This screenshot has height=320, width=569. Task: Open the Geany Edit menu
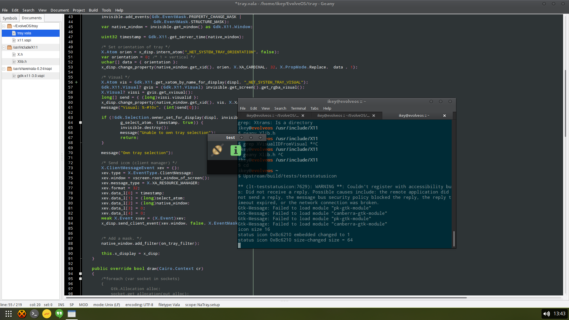point(15,10)
